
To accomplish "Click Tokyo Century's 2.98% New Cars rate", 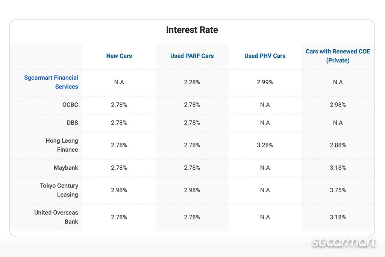I will (119, 190).
